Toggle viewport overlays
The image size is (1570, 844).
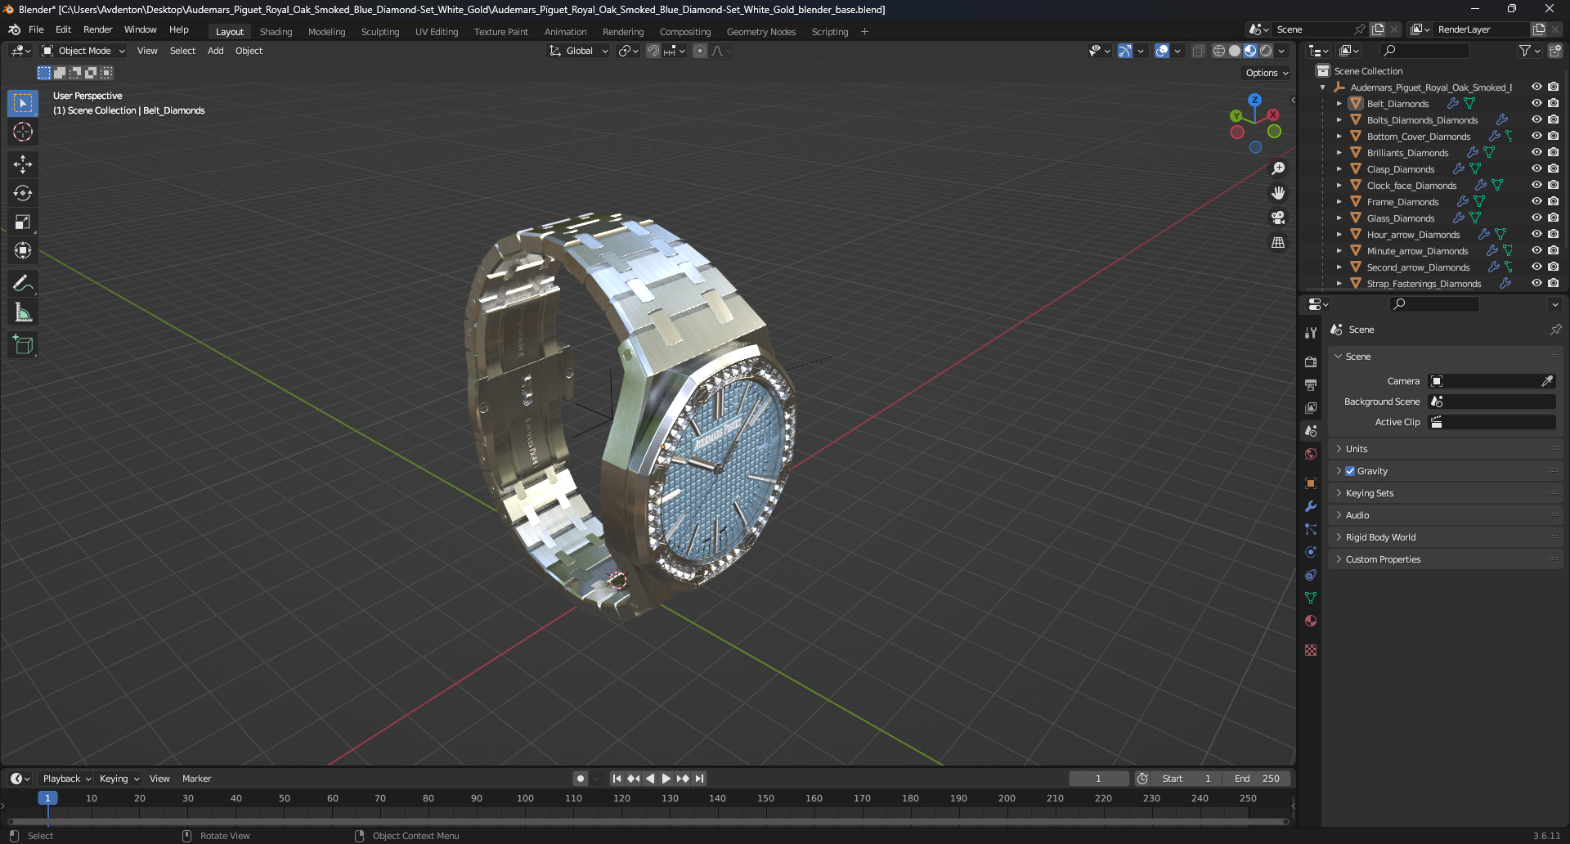coord(1162,51)
